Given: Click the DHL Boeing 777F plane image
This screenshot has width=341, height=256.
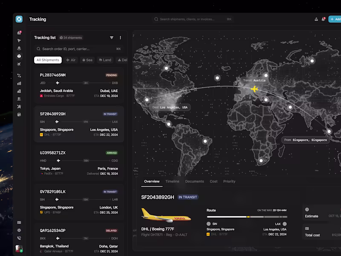Looking at the screenshot, I should point(166,215).
